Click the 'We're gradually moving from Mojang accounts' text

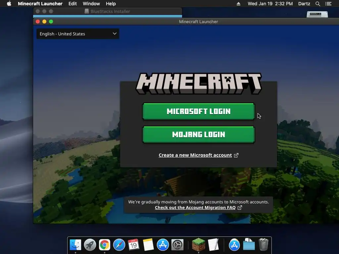[199, 202]
